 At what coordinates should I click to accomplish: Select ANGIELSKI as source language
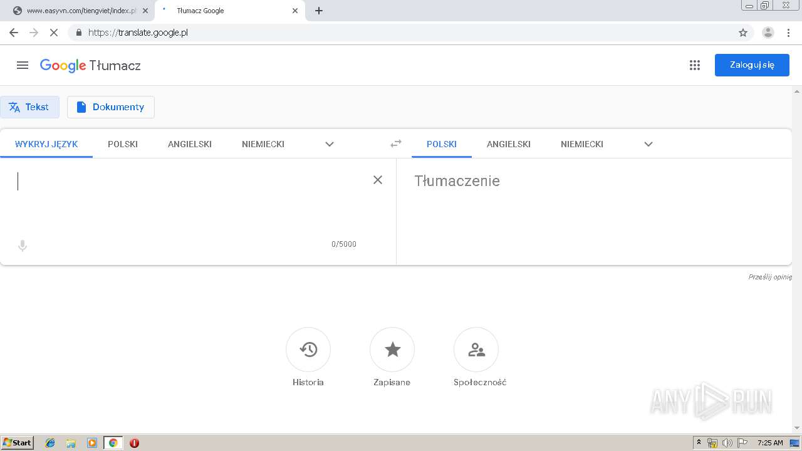[x=190, y=144]
